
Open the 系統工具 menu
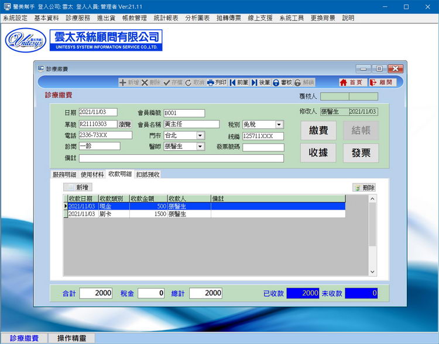click(291, 18)
